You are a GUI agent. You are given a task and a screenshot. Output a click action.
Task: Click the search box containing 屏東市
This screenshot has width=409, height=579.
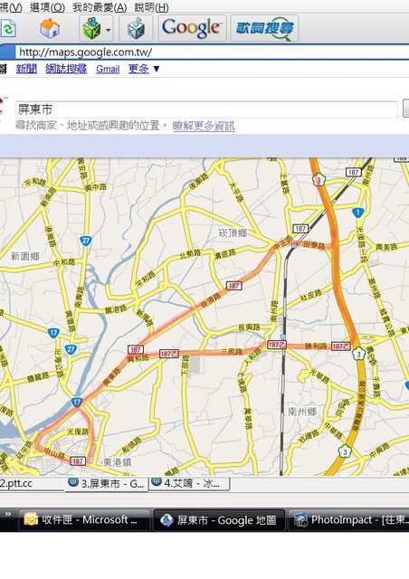[206, 109]
